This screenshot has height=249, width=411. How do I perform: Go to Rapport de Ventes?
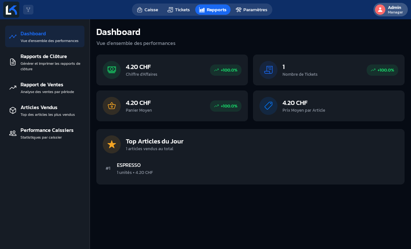pos(45,88)
